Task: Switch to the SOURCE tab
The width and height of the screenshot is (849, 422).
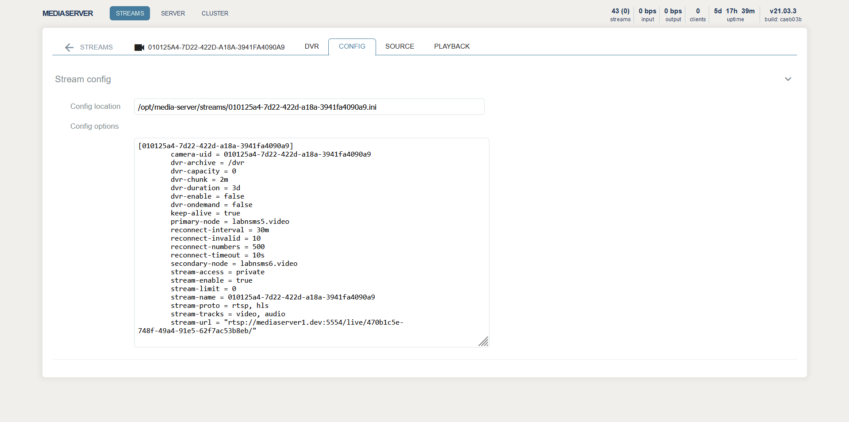Action: [400, 46]
